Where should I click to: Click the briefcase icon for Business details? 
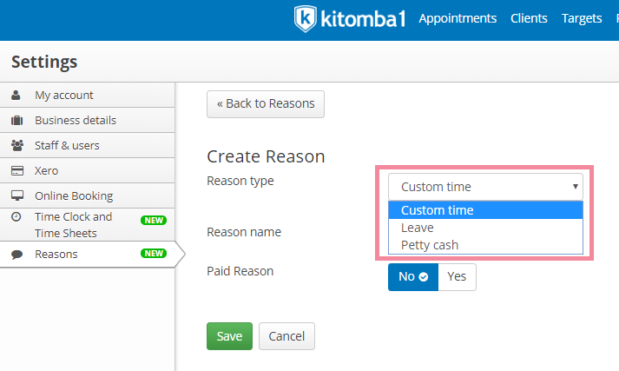tap(16, 120)
